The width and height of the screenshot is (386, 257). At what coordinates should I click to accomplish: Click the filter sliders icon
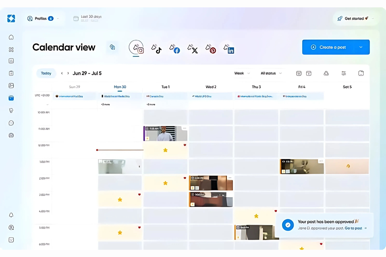pyautogui.click(x=344, y=73)
